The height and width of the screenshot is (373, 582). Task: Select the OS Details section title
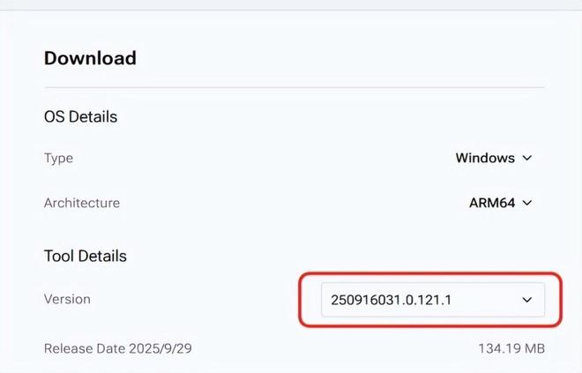click(x=80, y=116)
